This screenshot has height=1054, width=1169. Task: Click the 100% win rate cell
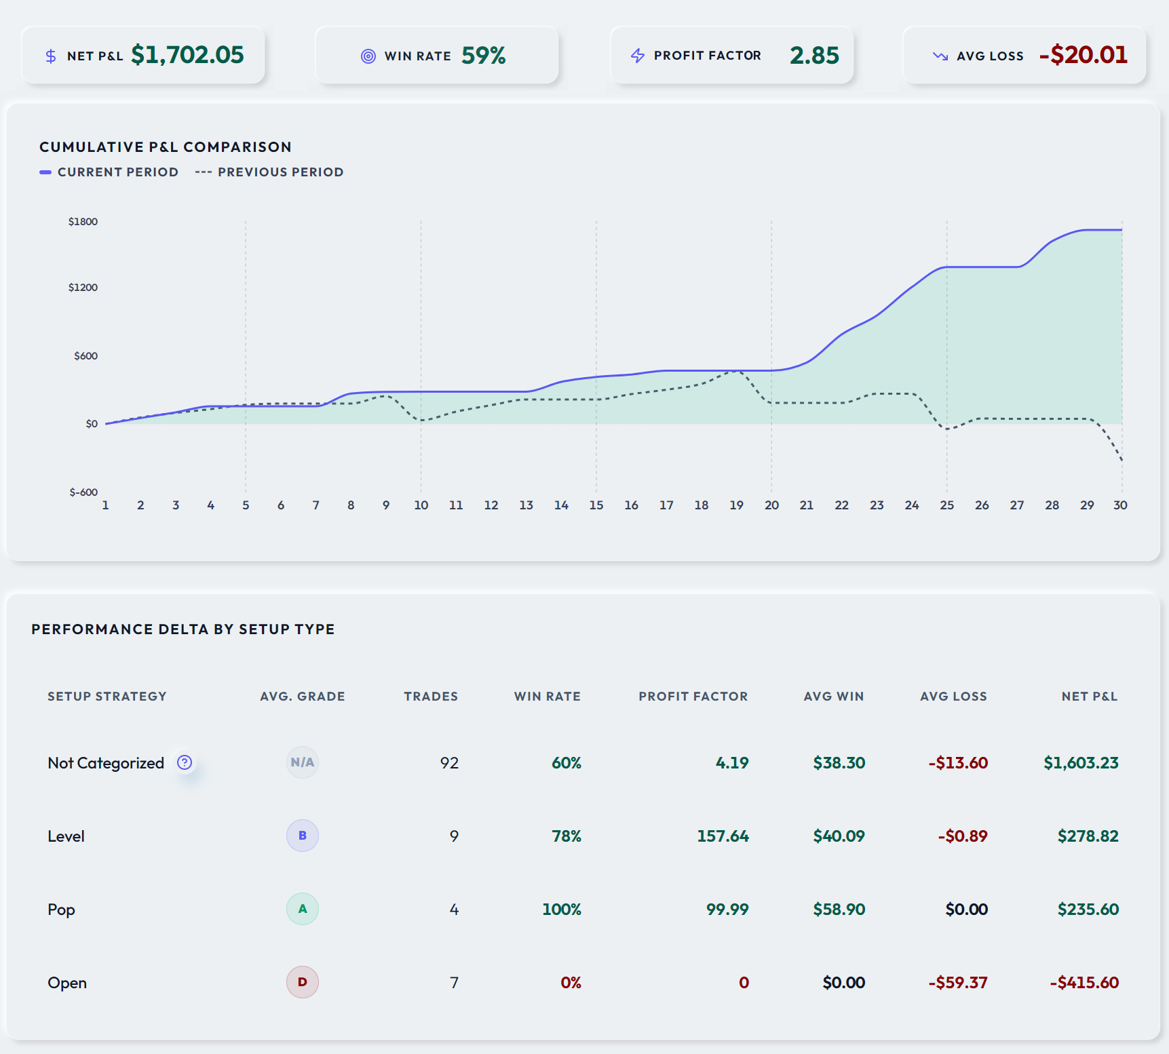click(x=562, y=910)
